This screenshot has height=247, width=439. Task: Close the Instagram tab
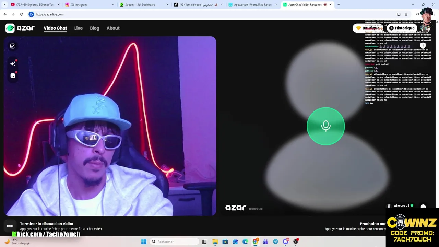pos(113,5)
